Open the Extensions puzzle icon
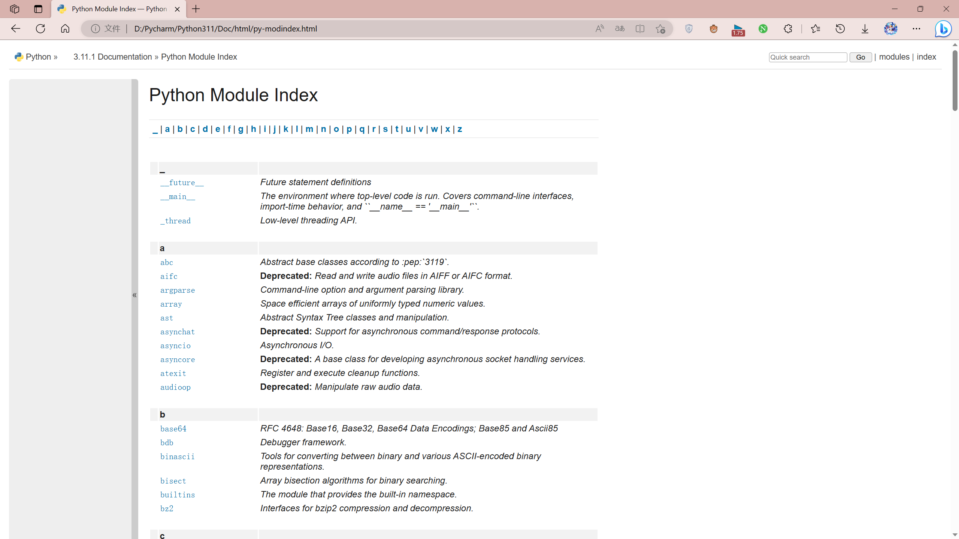This screenshot has width=959, height=539. point(787,28)
